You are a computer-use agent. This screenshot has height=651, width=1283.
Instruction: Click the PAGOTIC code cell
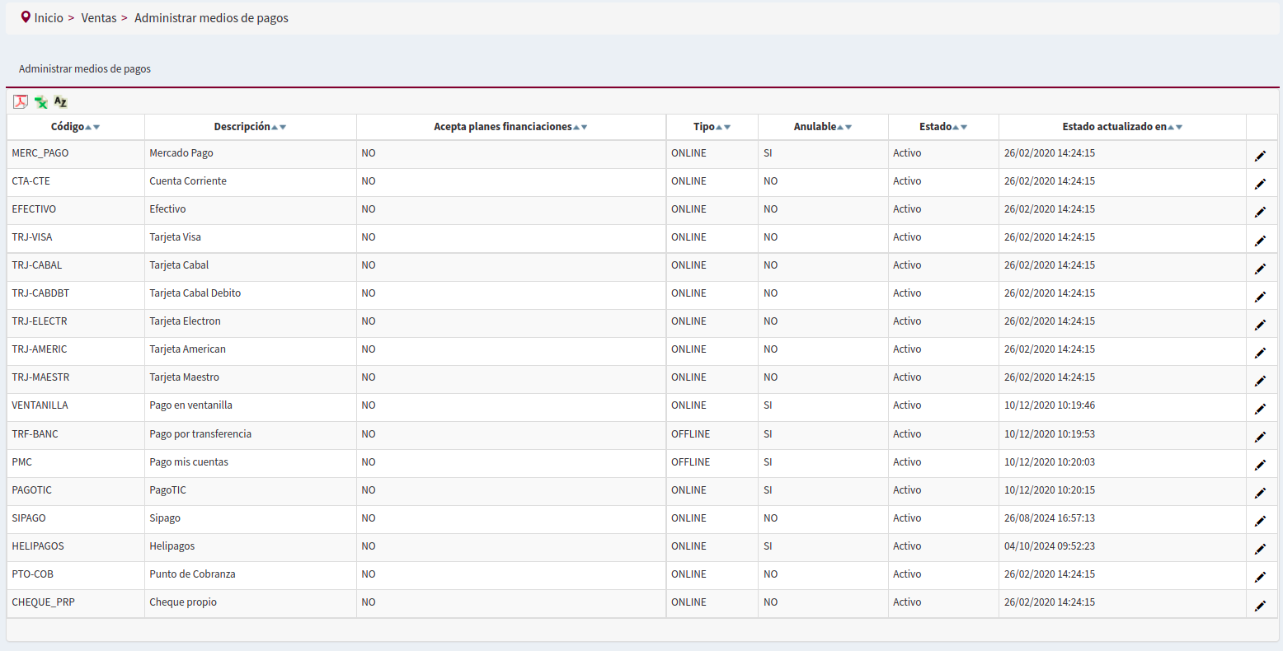coord(76,490)
